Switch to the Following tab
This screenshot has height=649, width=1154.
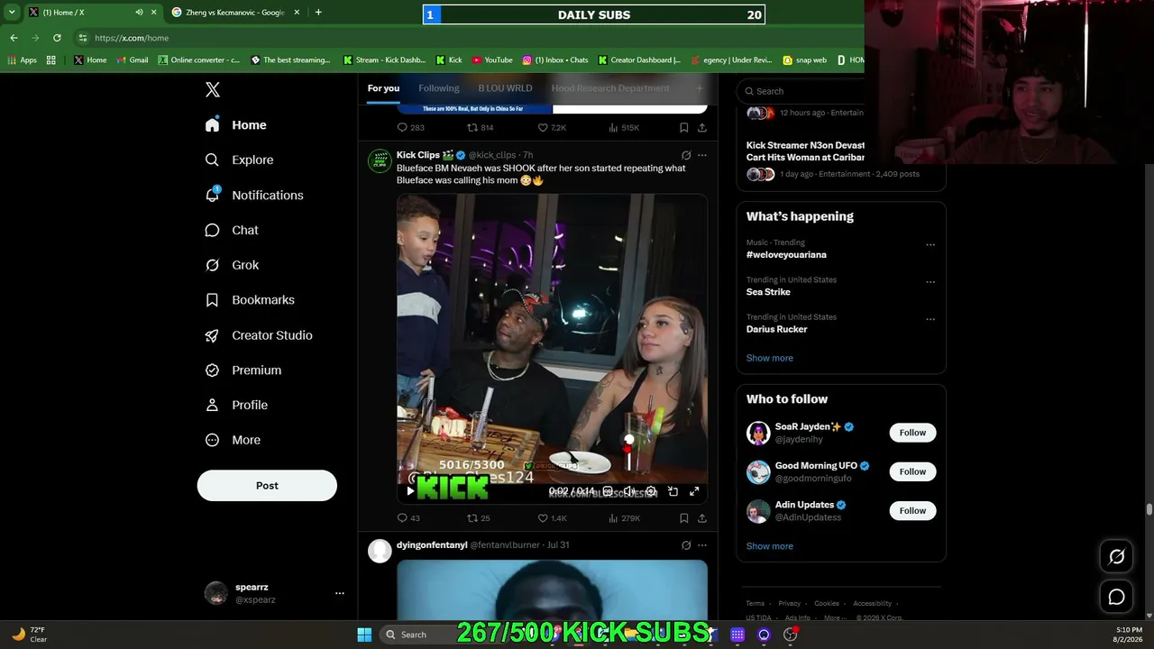(439, 88)
